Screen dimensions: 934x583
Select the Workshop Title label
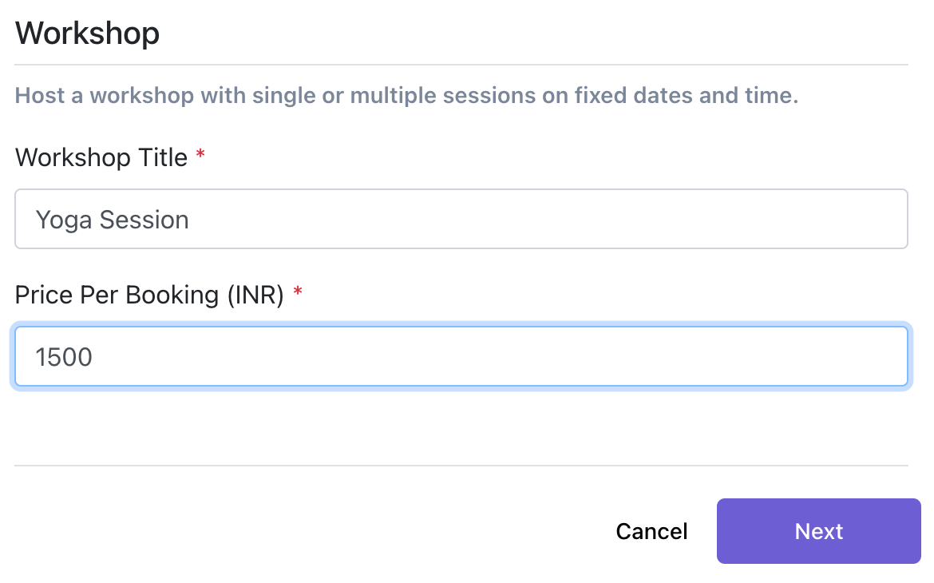101,157
